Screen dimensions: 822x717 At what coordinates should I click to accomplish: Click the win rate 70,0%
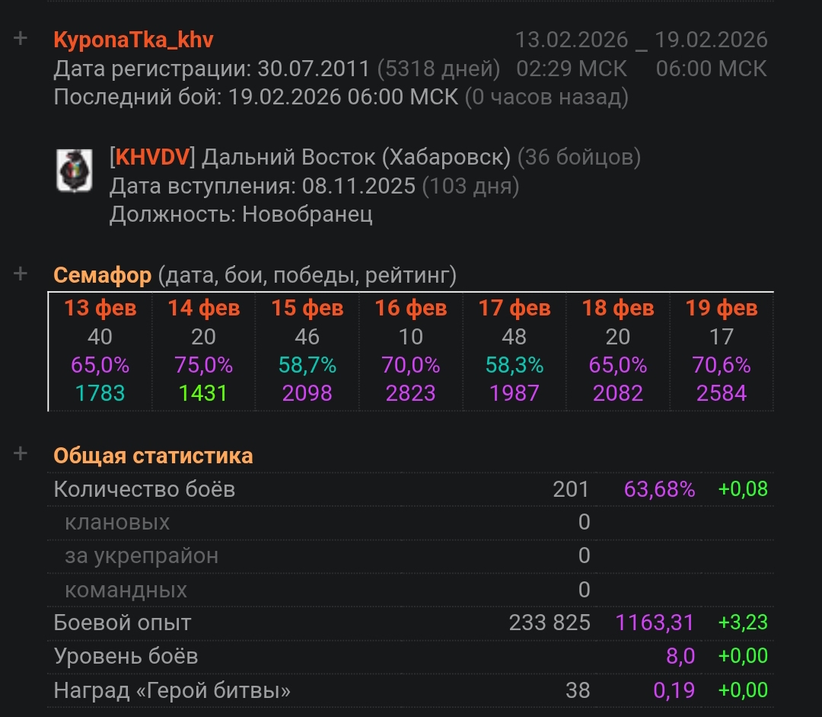pos(411,365)
